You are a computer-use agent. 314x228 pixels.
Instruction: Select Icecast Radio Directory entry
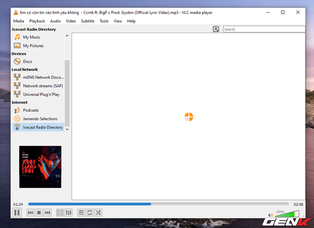pos(38,127)
